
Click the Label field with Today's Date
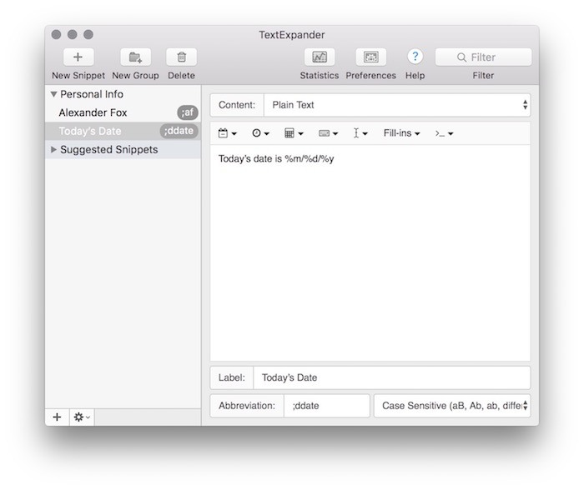pyautogui.click(x=392, y=377)
